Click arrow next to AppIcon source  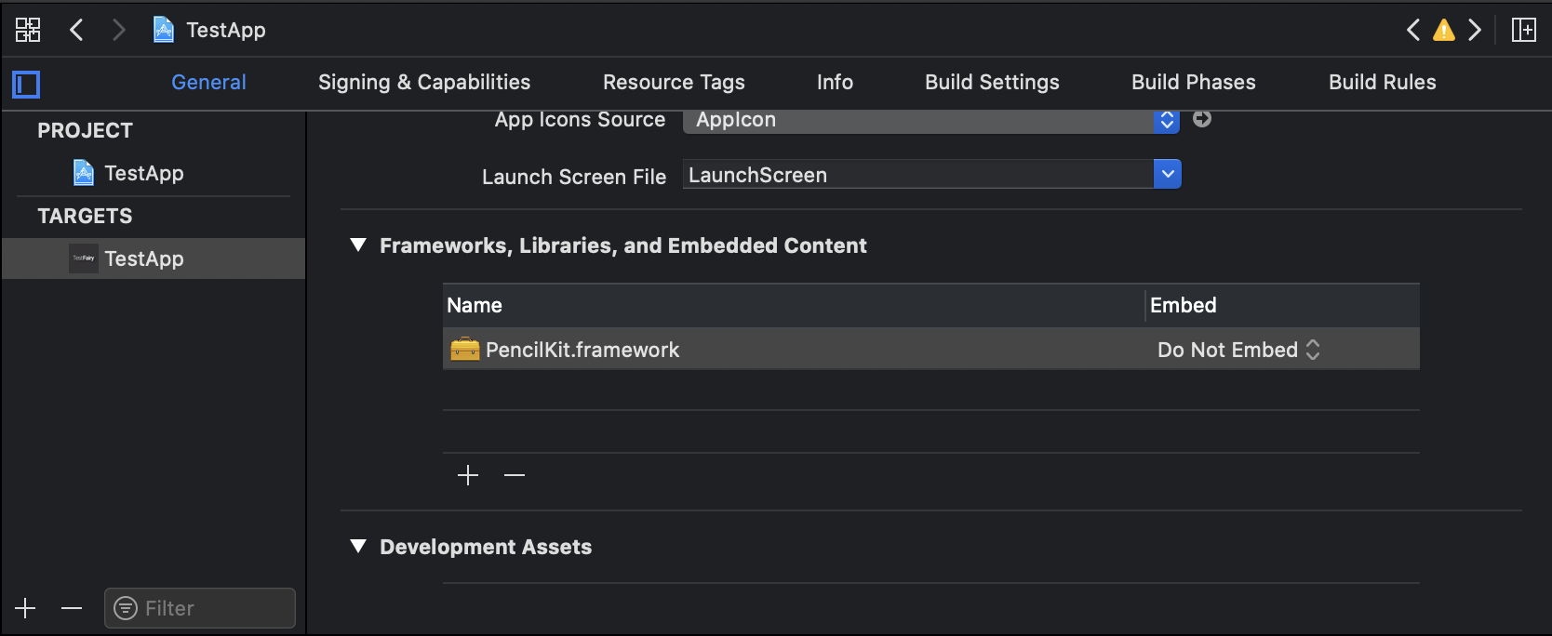pyautogui.click(x=1202, y=119)
